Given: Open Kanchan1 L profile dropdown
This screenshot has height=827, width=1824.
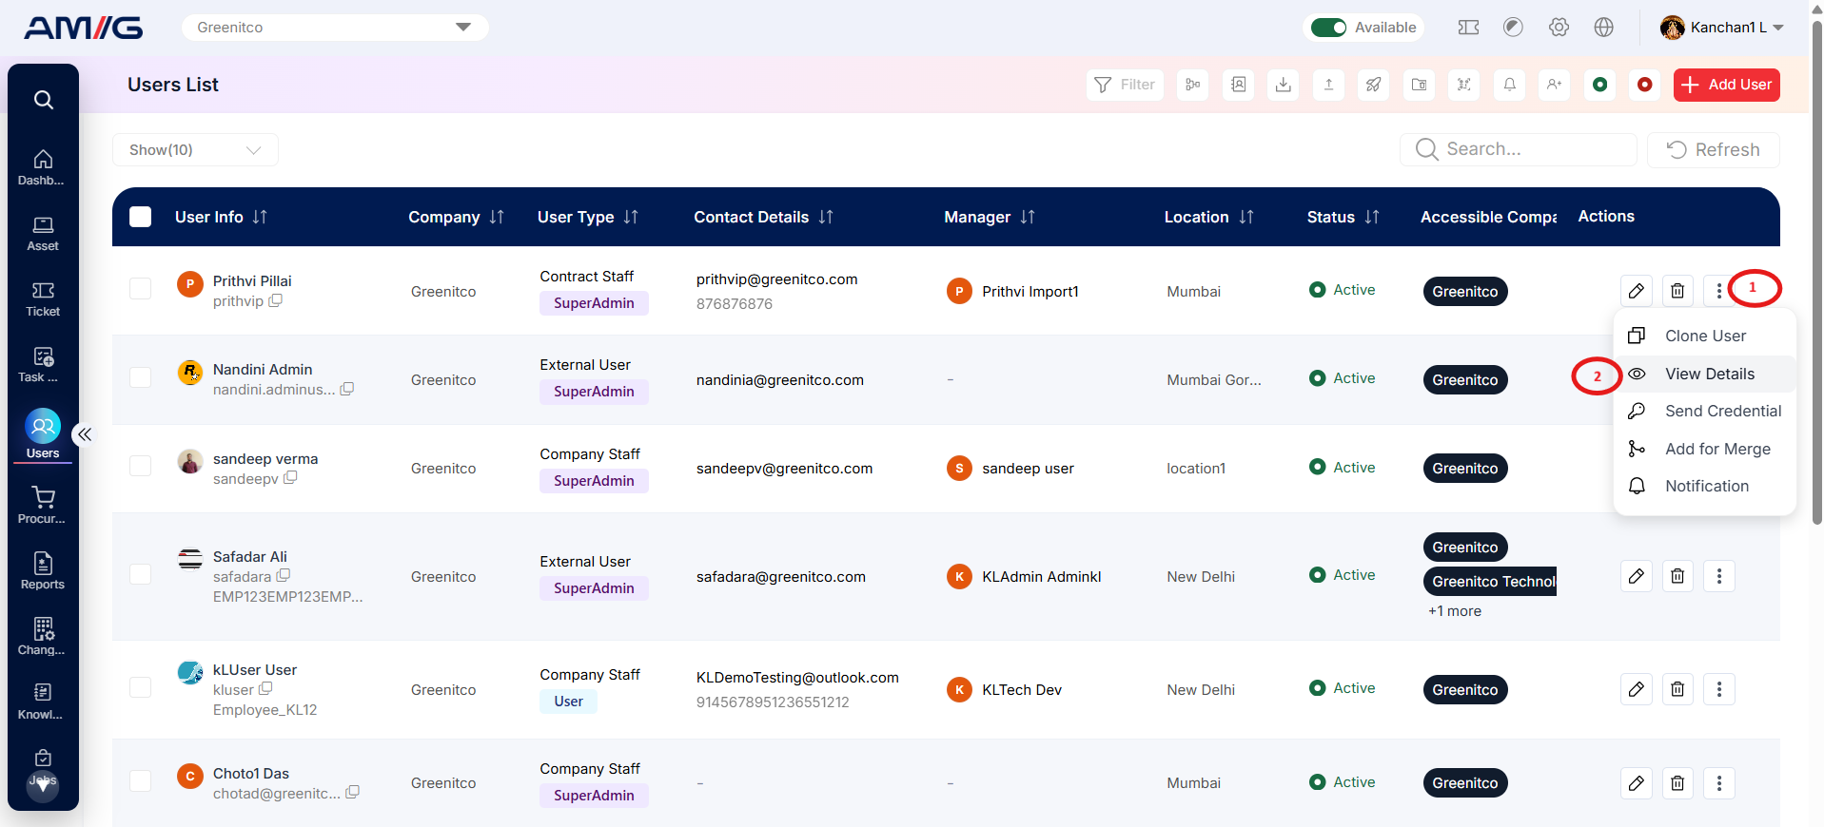Looking at the screenshot, I should [1721, 28].
